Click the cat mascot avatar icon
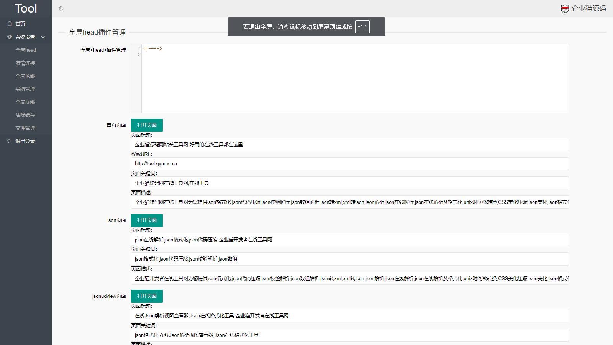The height and width of the screenshot is (345, 613). click(x=565, y=9)
